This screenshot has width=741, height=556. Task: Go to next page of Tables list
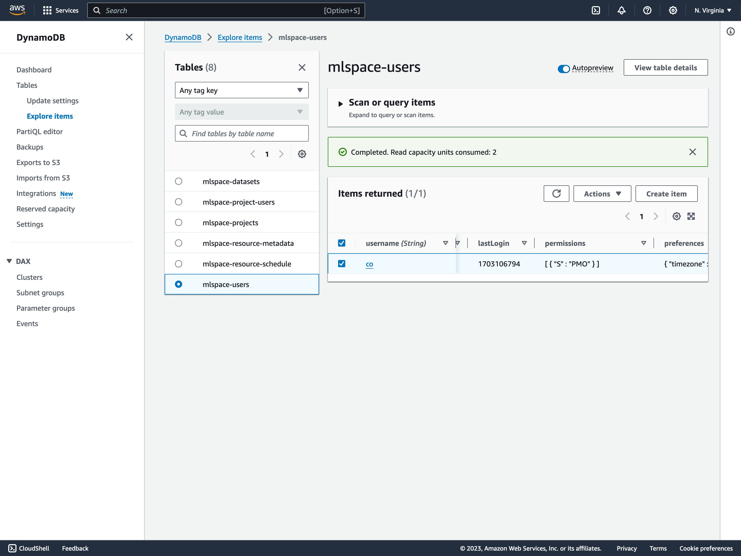[281, 154]
